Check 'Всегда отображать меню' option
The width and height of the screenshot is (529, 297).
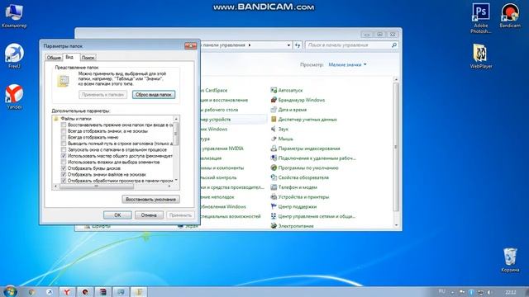click(64, 138)
